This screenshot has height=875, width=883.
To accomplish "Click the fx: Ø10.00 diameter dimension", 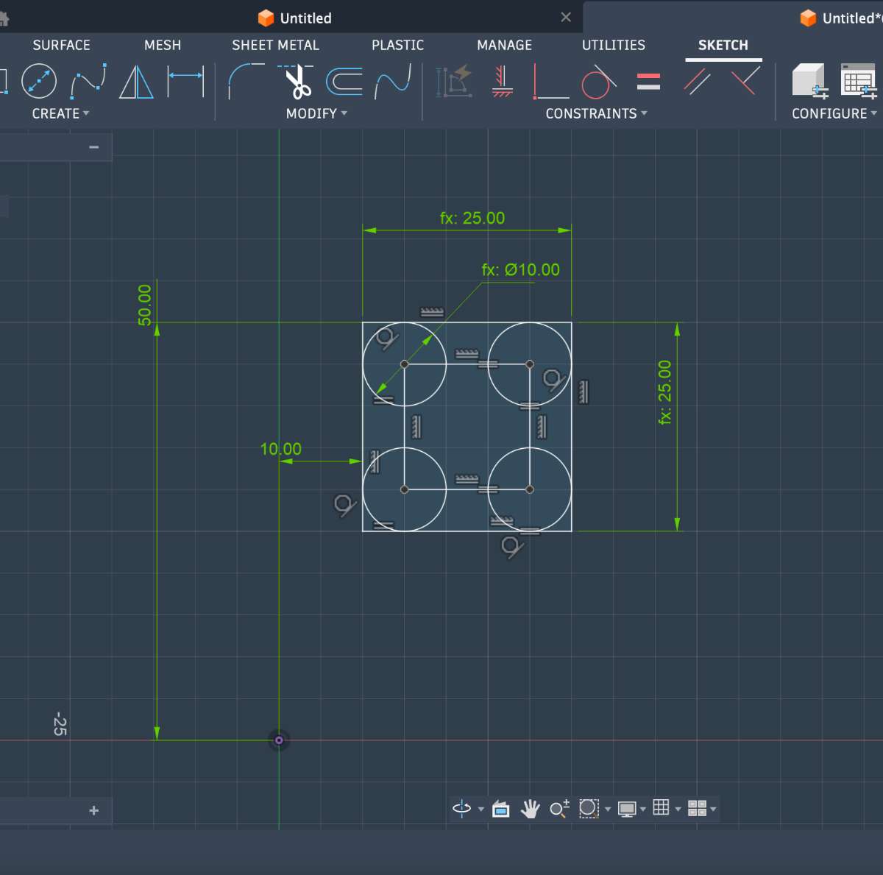I will 520,270.
